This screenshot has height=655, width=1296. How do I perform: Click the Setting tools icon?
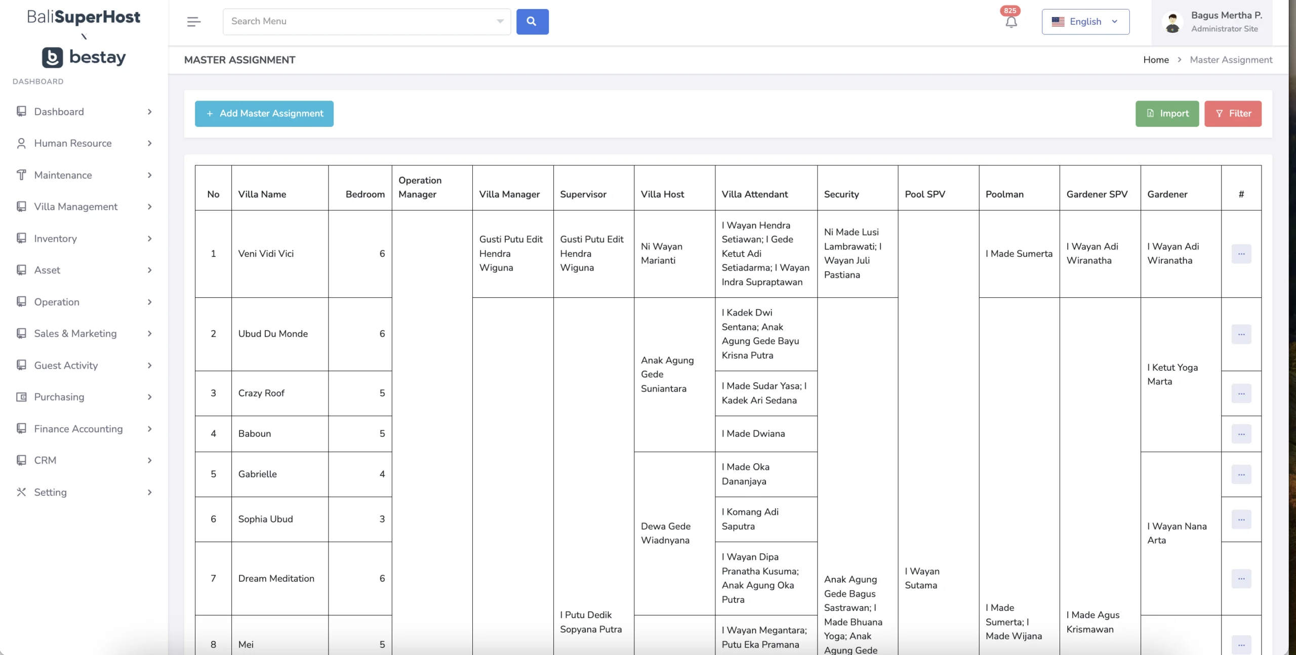pyautogui.click(x=21, y=492)
